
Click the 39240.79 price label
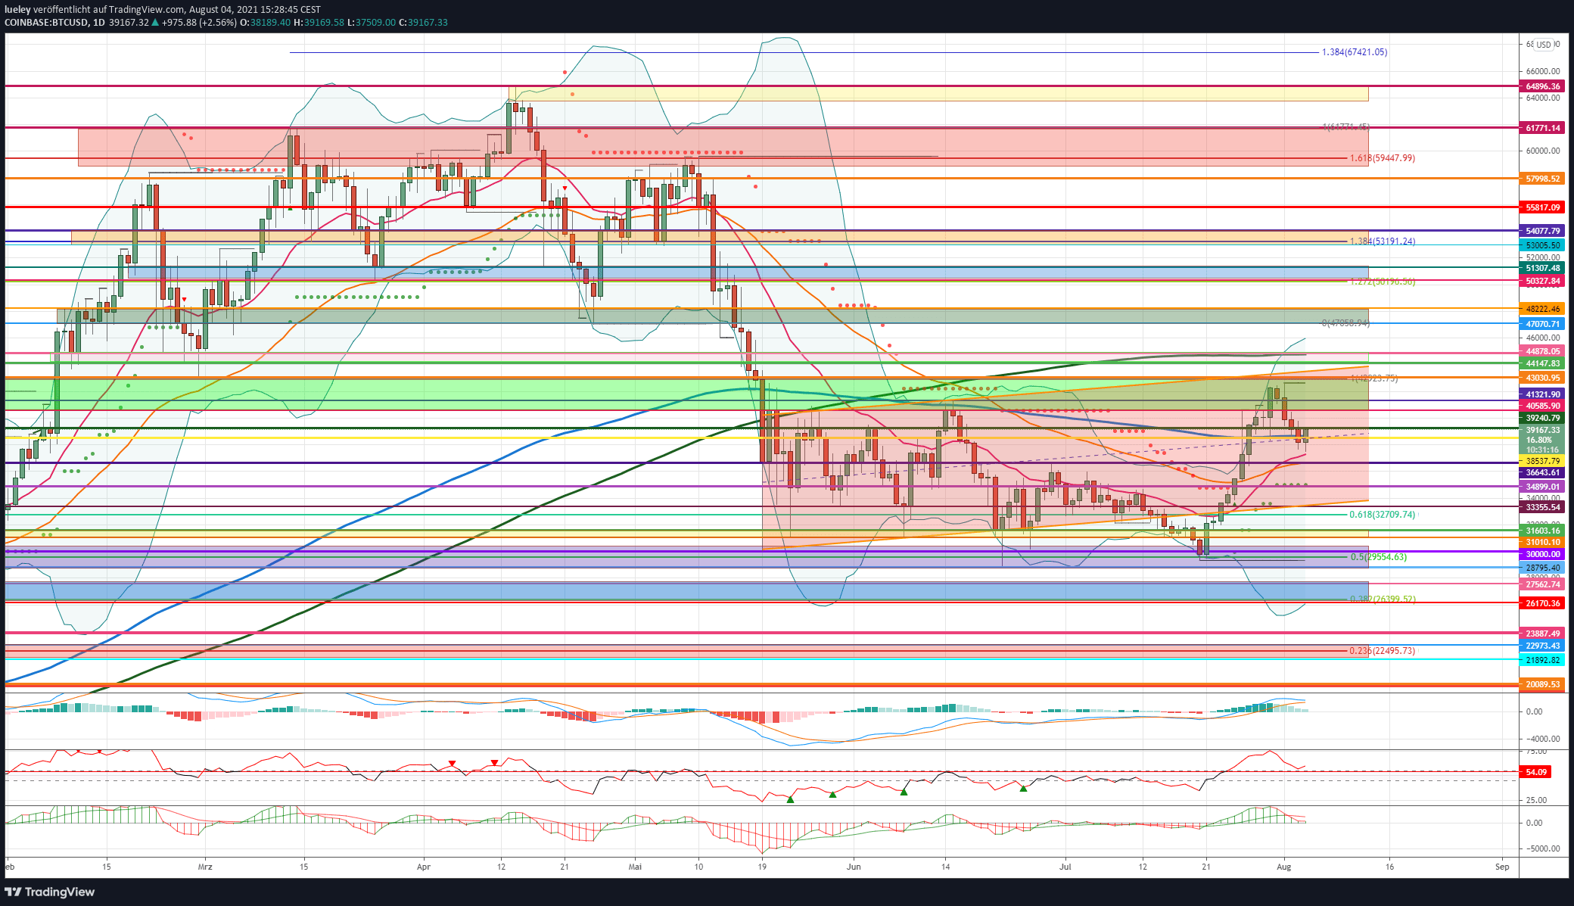1542,418
